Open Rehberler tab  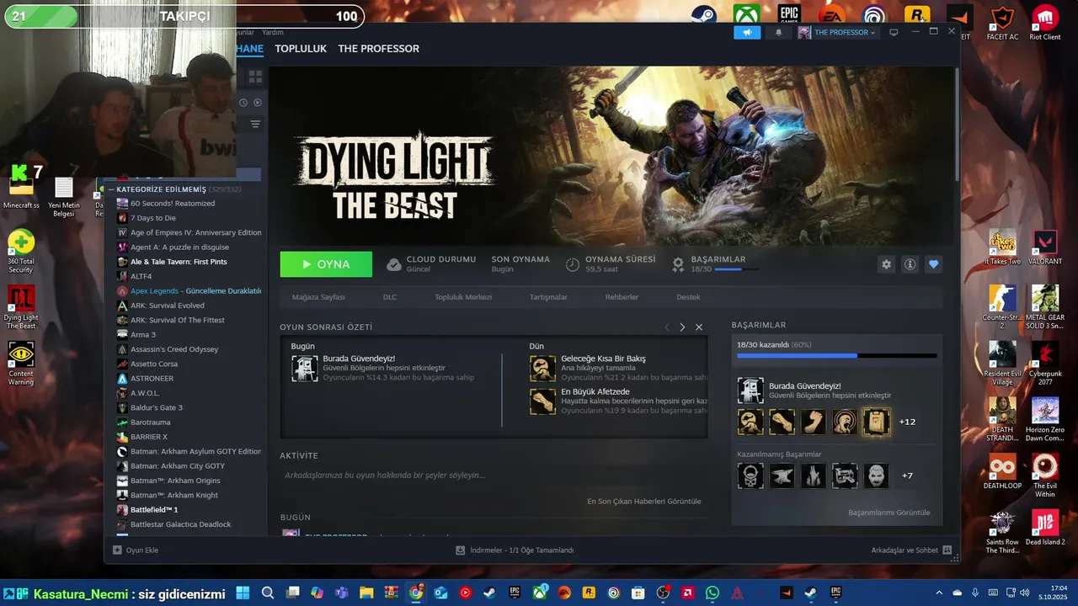(x=622, y=297)
